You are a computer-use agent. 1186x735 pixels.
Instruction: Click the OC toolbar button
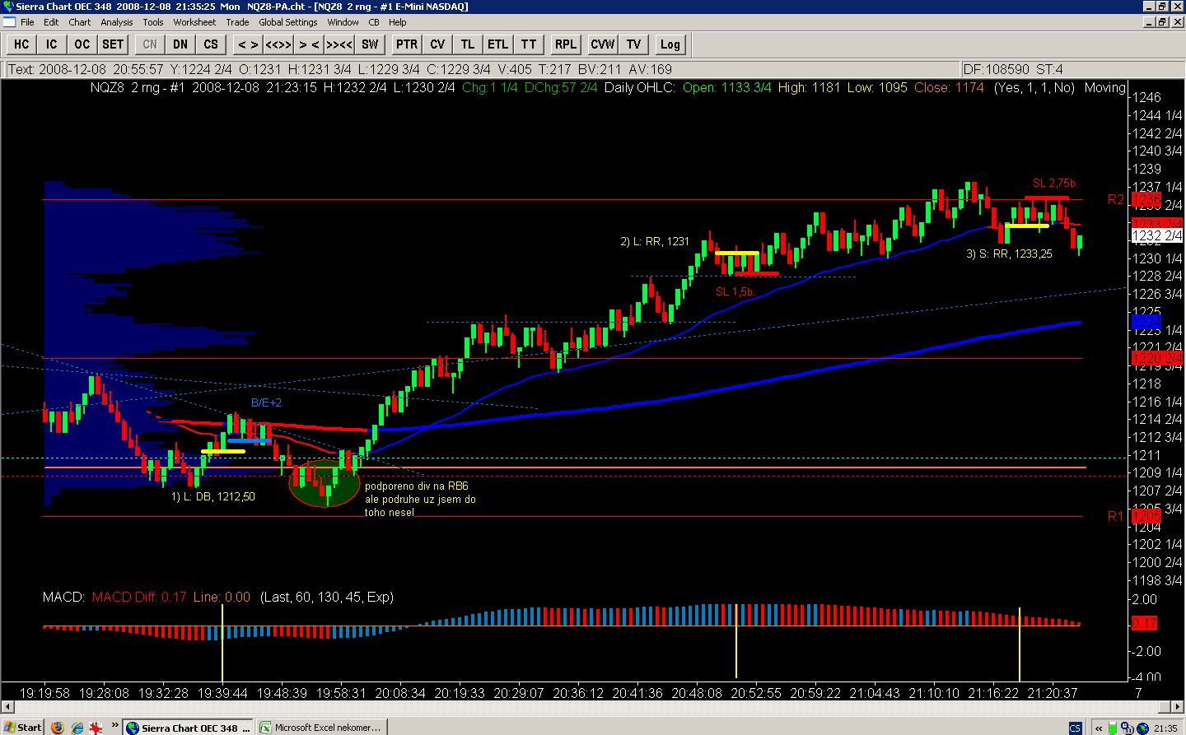point(82,44)
